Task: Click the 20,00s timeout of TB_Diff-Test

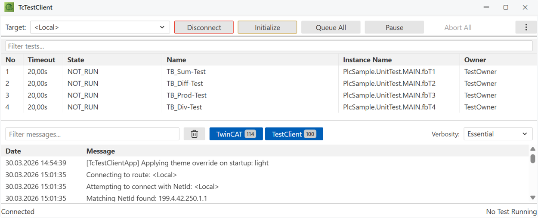Action: [37, 83]
